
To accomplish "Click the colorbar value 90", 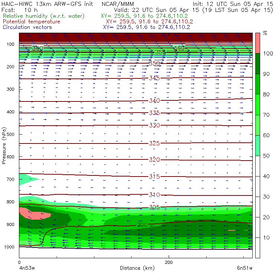I will 266,74.
